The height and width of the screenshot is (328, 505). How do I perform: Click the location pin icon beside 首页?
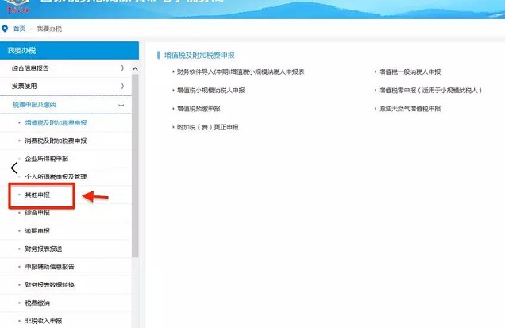click(x=6, y=29)
